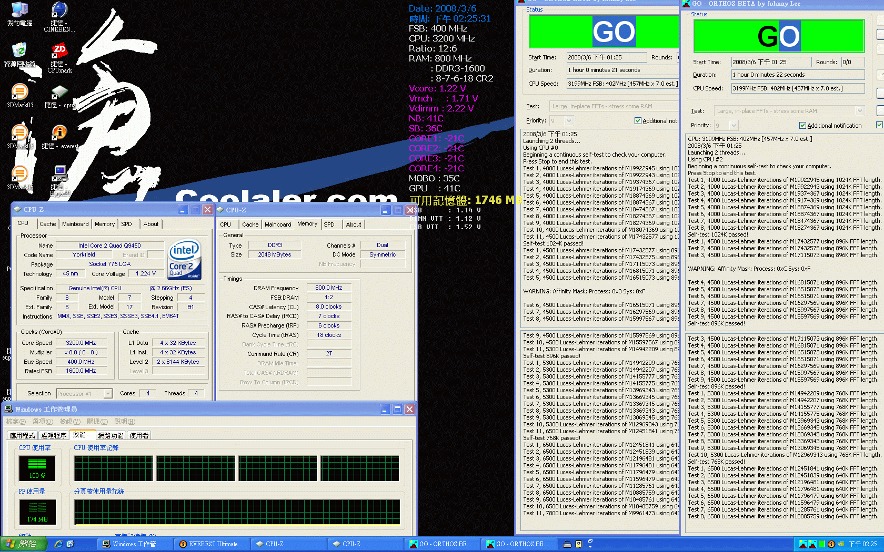Open SPD tab in the CPU-Z Processor window
Screen dimensions: 884x552
[127, 224]
